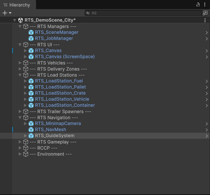
Task: Click the RTS_LoadStation_Pallet prefab icon
Action: point(31,87)
